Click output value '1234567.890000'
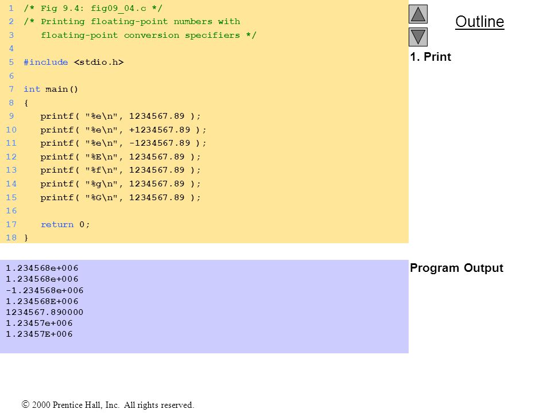The height and width of the screenshot is (413, 551). [45, 312]
